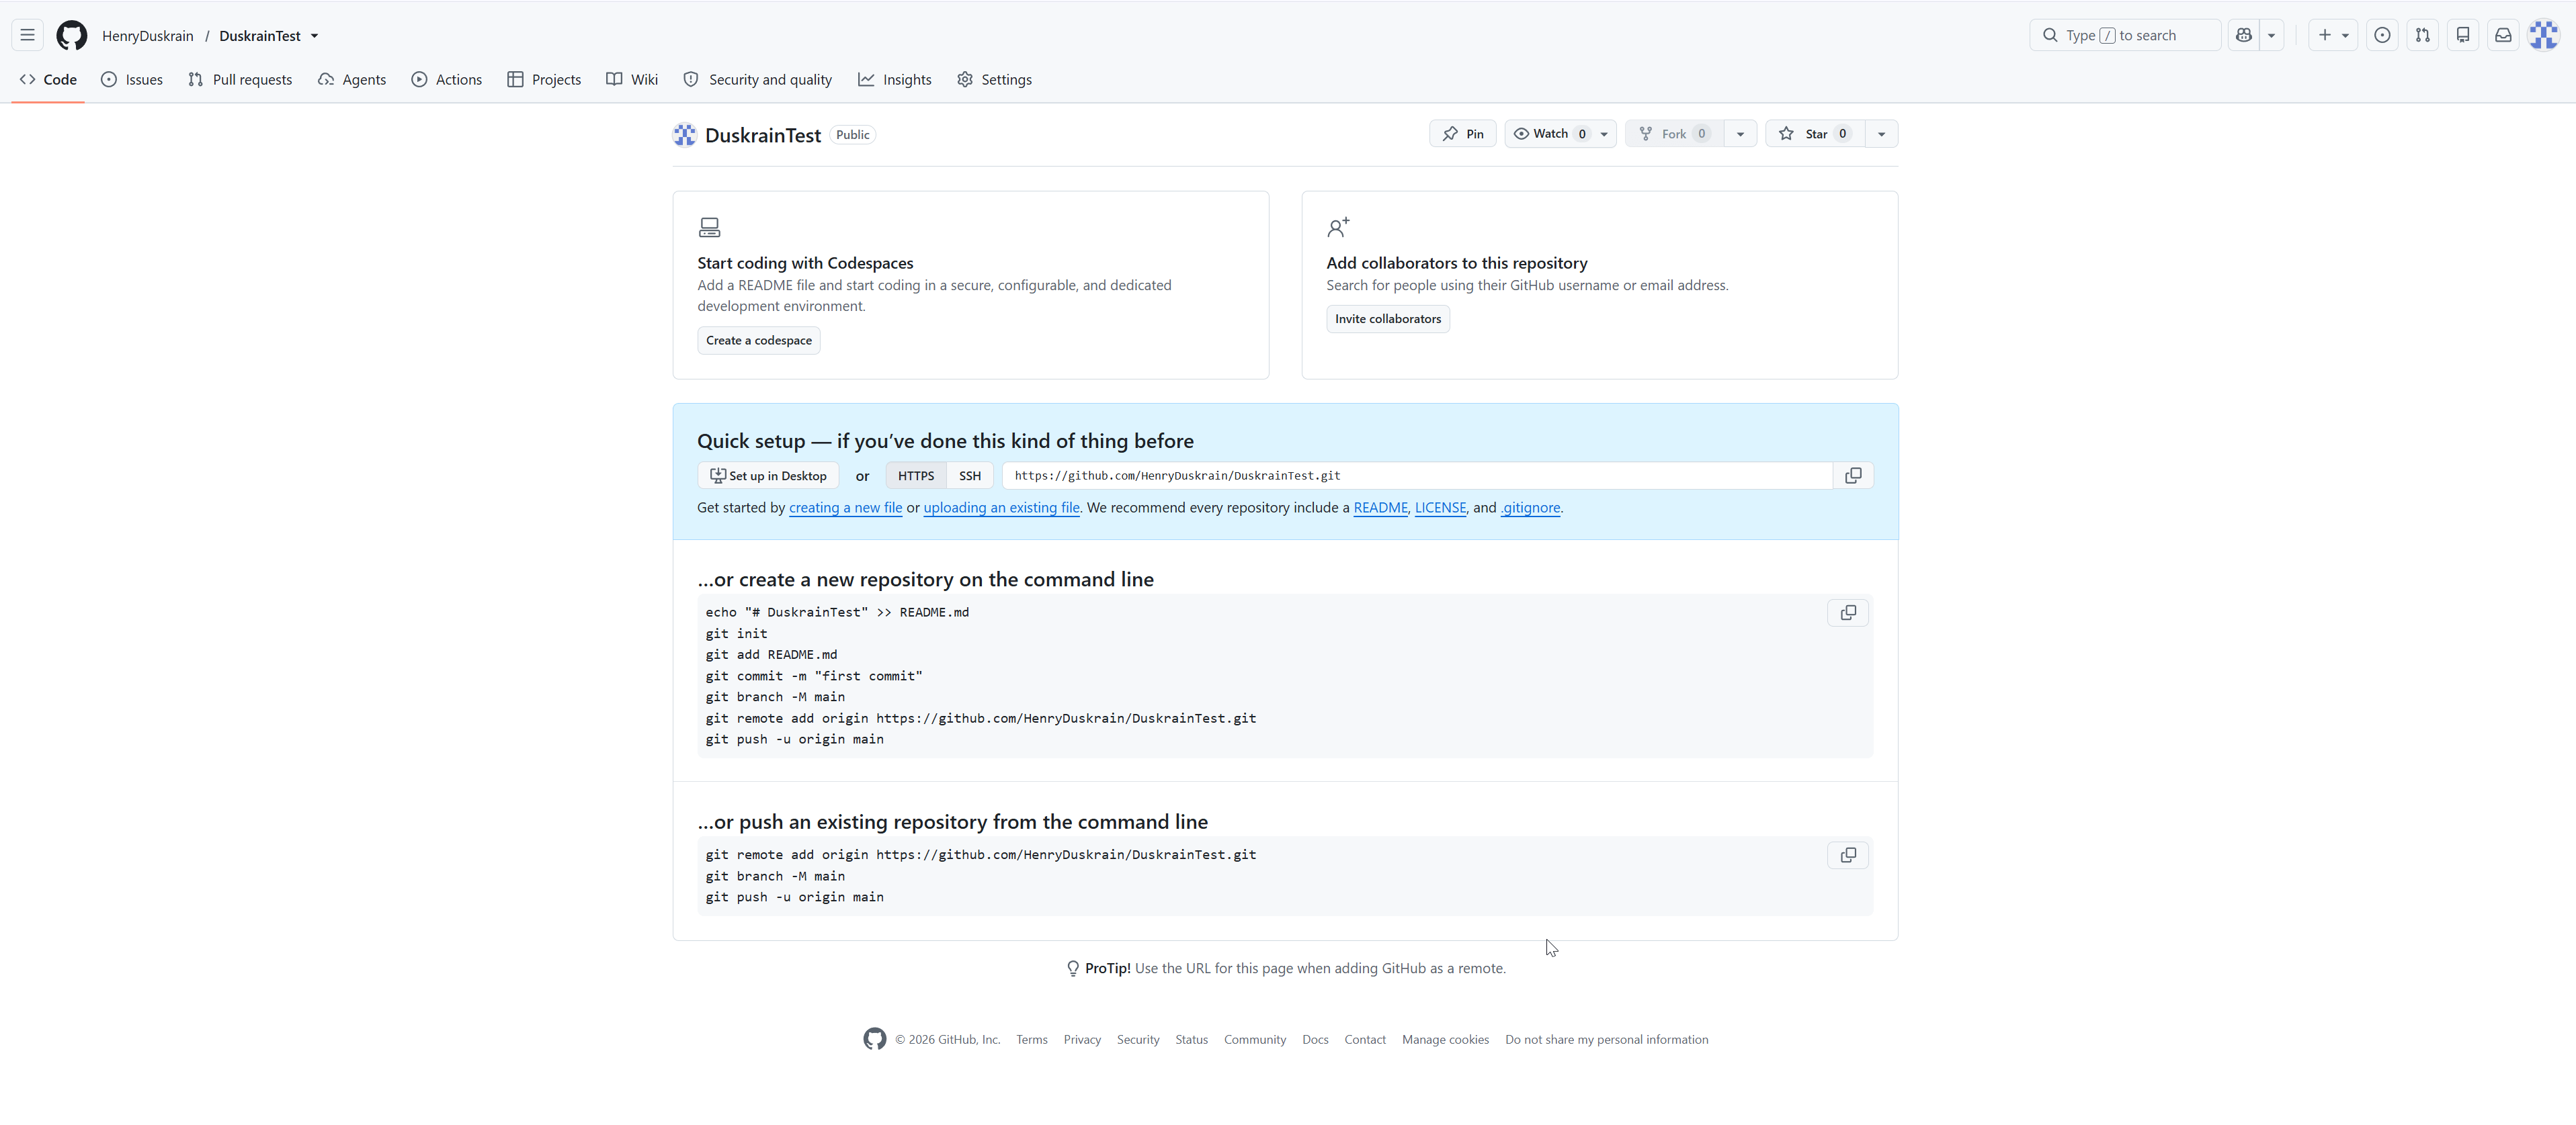The width and height of the screenshot is (2576, 1125).
Task: Open Pull requests icon in header
Action: point(2423,35)
